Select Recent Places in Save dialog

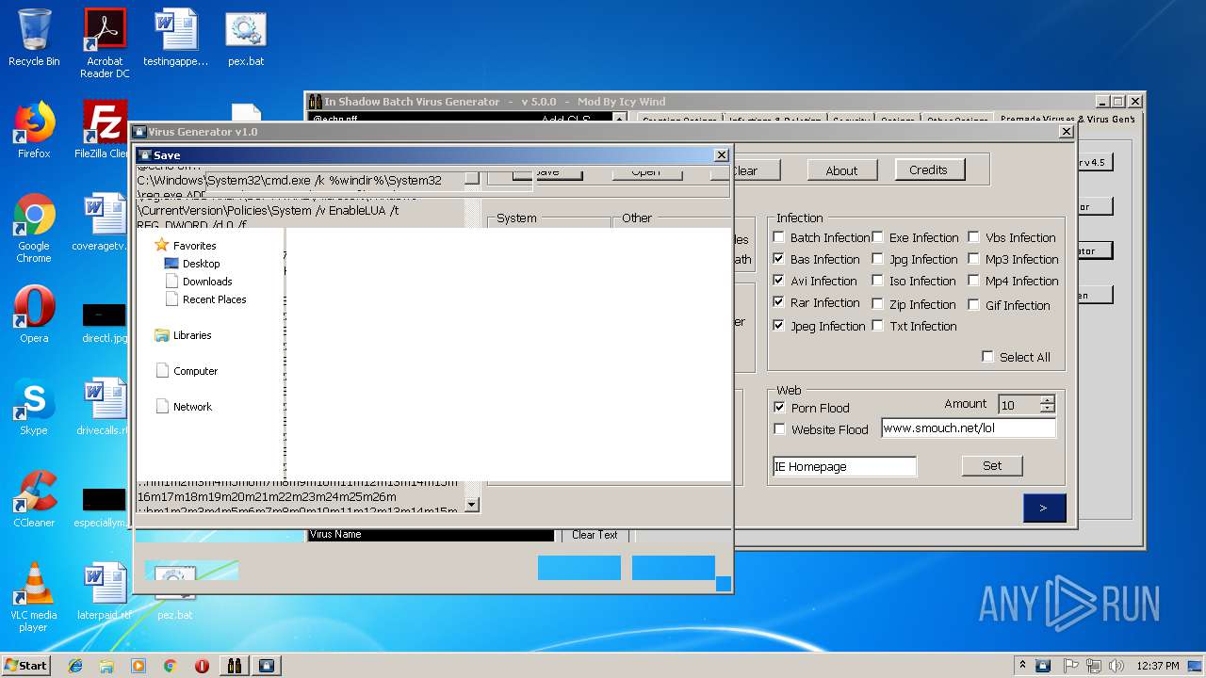click(x=205, y=299)
